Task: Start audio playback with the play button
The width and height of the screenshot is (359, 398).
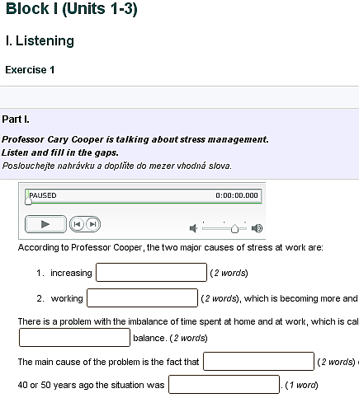Action: [45, 224]
